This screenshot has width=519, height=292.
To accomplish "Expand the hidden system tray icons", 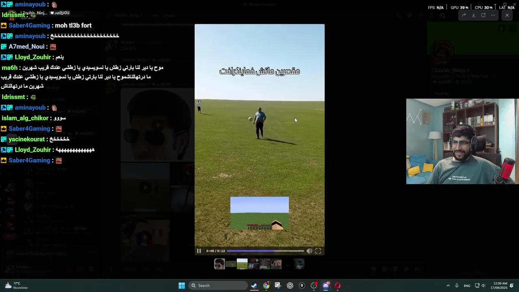I will (448, 286).
